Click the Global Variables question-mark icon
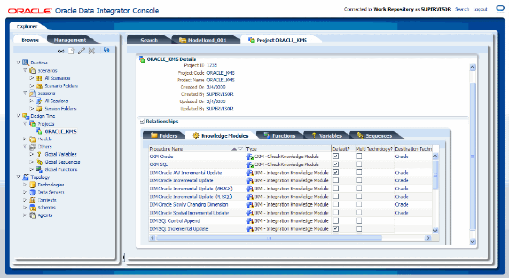Screen dimensions: 509x278 coord(40,154)
